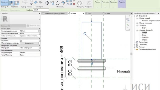Collapse the Зависимости section

tap(39, 29)
